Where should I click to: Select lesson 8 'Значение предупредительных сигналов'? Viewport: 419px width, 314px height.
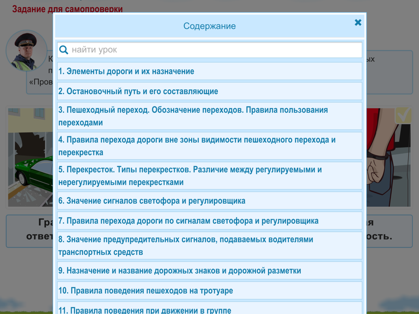(209, 246)
